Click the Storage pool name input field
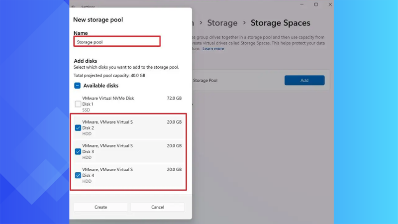 pyautogui.click(x=117, y=41)
